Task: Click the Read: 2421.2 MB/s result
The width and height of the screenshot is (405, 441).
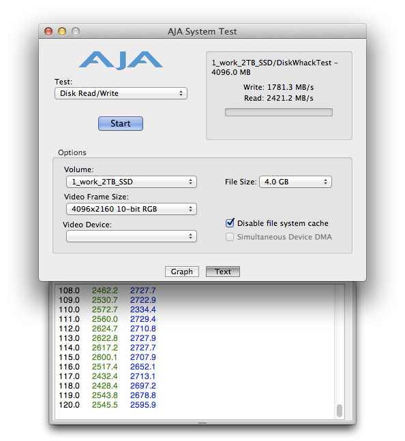Action: [278, 98]
